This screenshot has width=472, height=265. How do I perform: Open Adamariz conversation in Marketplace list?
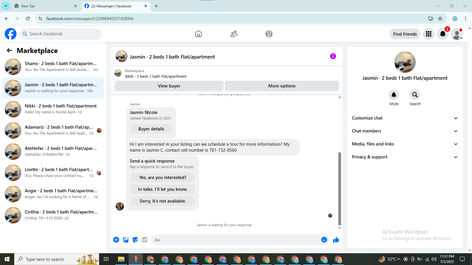click(x=53, y=130)
